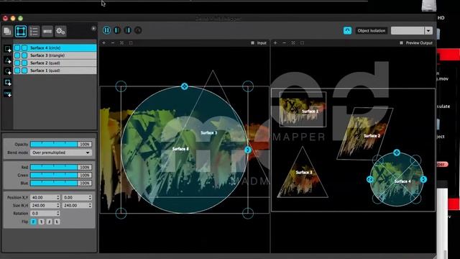The image size is (460, 259).
Task: Open the Blend mode dropdown Over premultiplied
Action: (61, 153)
